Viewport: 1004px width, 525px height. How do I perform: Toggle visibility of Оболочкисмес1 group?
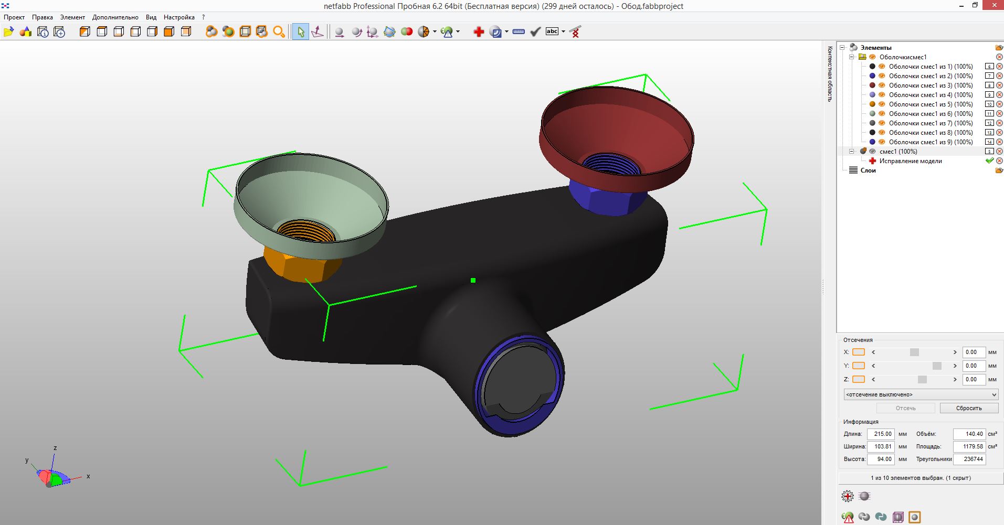click(x=872, y=57)
